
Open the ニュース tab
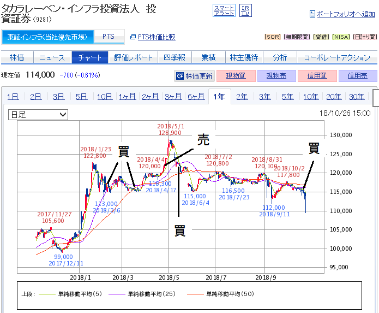coord(52,57)
